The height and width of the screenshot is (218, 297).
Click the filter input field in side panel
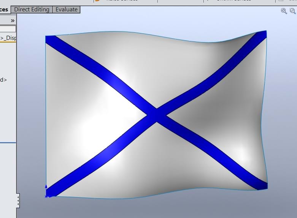coord(8,29)
